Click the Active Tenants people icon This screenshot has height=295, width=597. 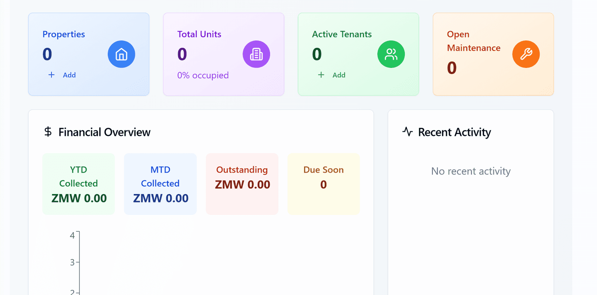(391, 54)
